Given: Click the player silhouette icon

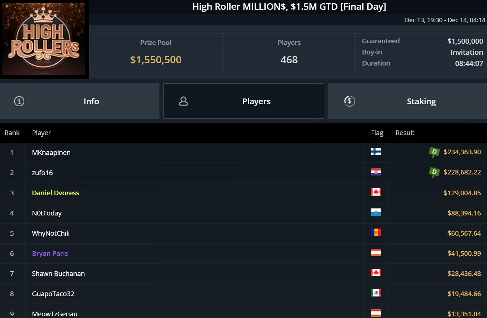Looking at the screenshot, I should pyautogui.click(x=183, y=101).
